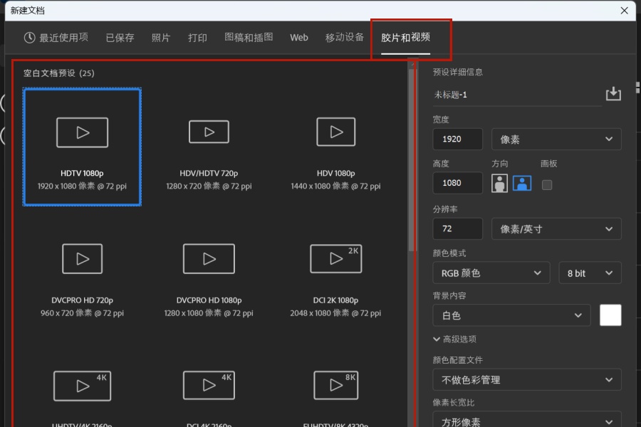The image size is (641, 427).
Task: Click the width field showing 1920
Action: point(457,139)
